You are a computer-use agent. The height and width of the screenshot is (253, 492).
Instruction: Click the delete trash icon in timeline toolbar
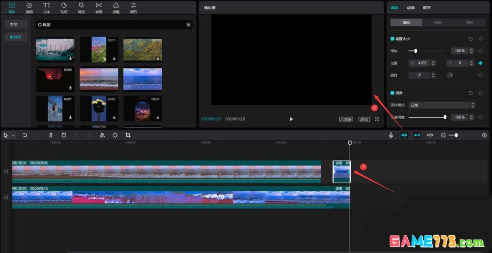click(x=64, y=135)
